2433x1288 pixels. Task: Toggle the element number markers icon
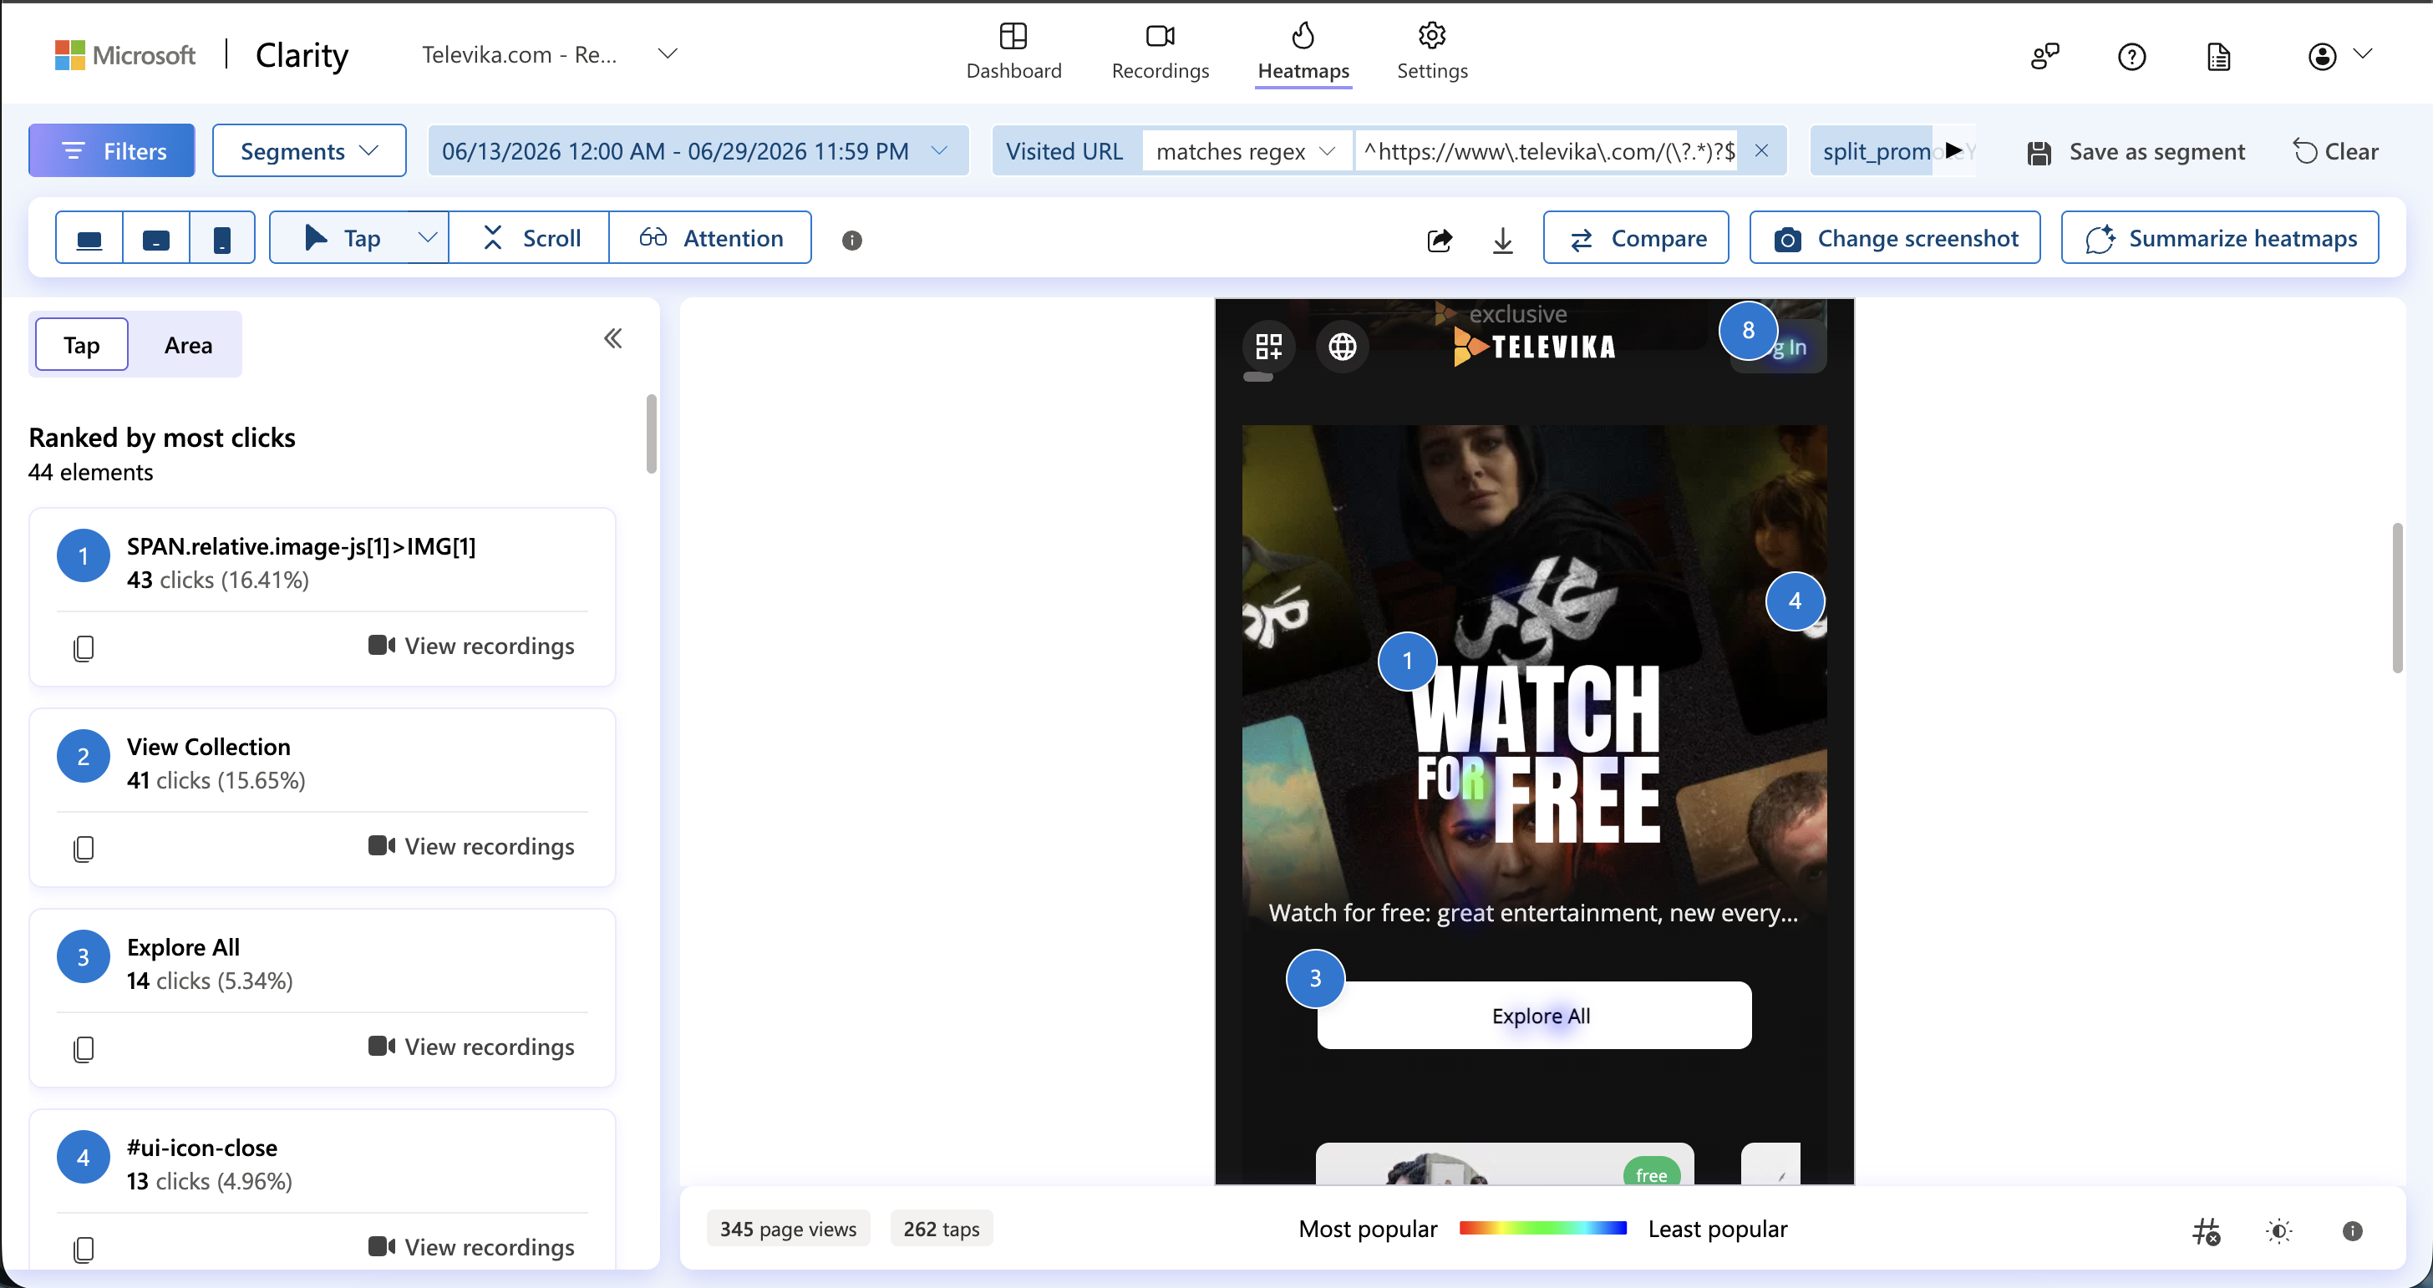click(x=2207, y=1230)
